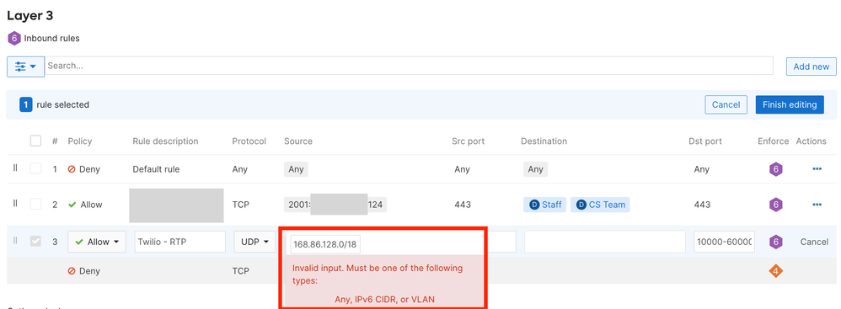Click the Src port column header

point(469,141)
